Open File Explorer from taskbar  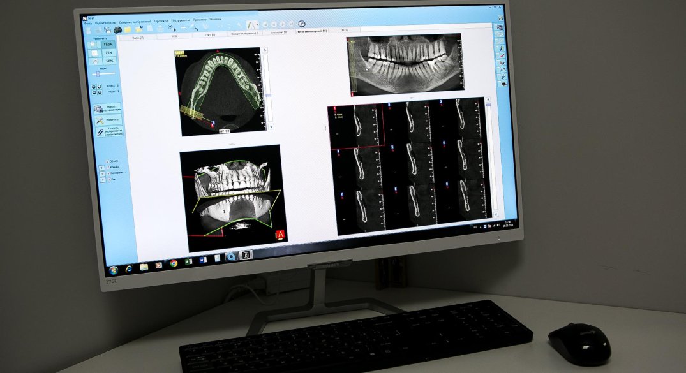(x=144, y=267)
